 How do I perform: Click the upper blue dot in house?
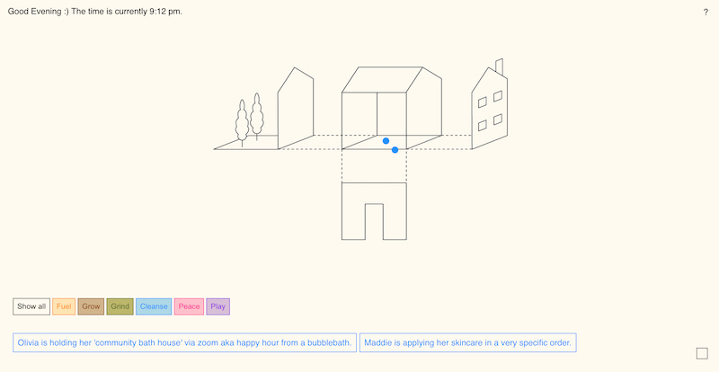386,141
